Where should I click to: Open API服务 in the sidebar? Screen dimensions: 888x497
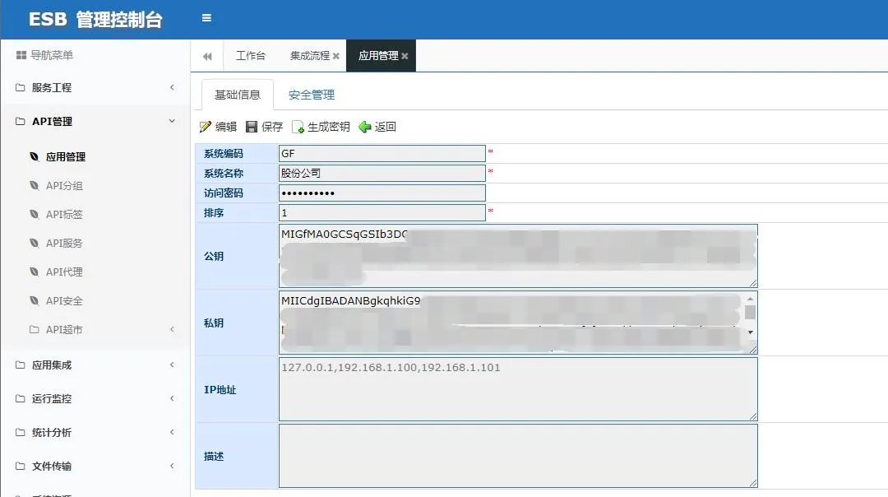[65, 244]
